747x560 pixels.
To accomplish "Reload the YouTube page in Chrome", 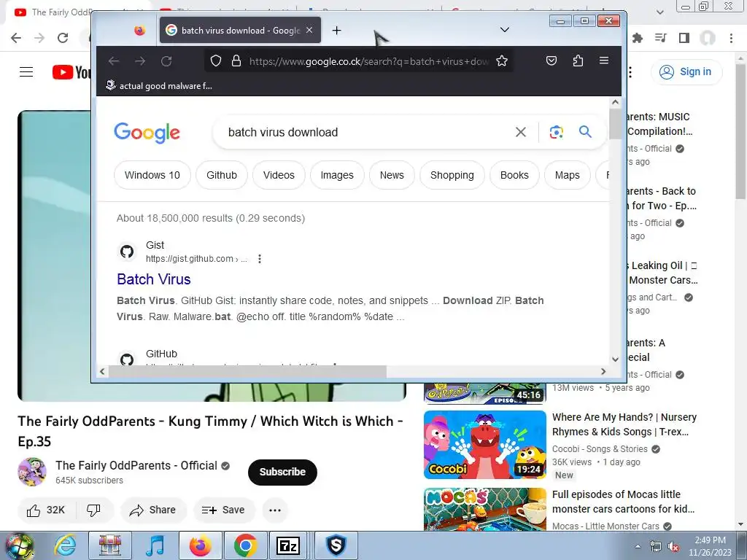I will click(x=63, y=38).
